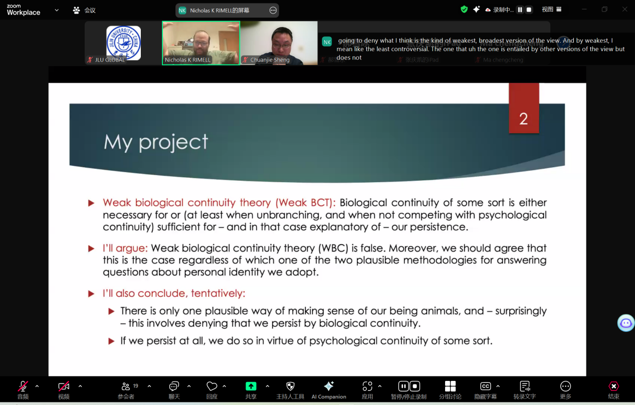Click the floating assistant robot icon
635x405 pixels.
click(626, 323)
